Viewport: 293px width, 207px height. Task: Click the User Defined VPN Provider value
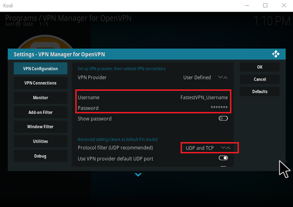click(197, 78)
